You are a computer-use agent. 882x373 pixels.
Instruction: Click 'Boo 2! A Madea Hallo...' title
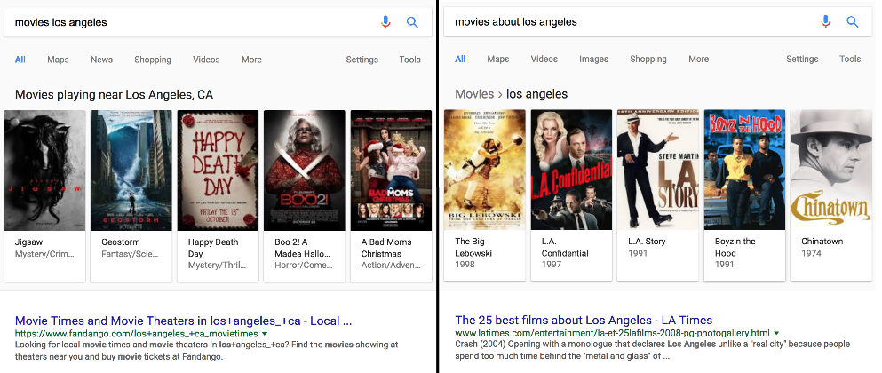[x=302, y=248]
